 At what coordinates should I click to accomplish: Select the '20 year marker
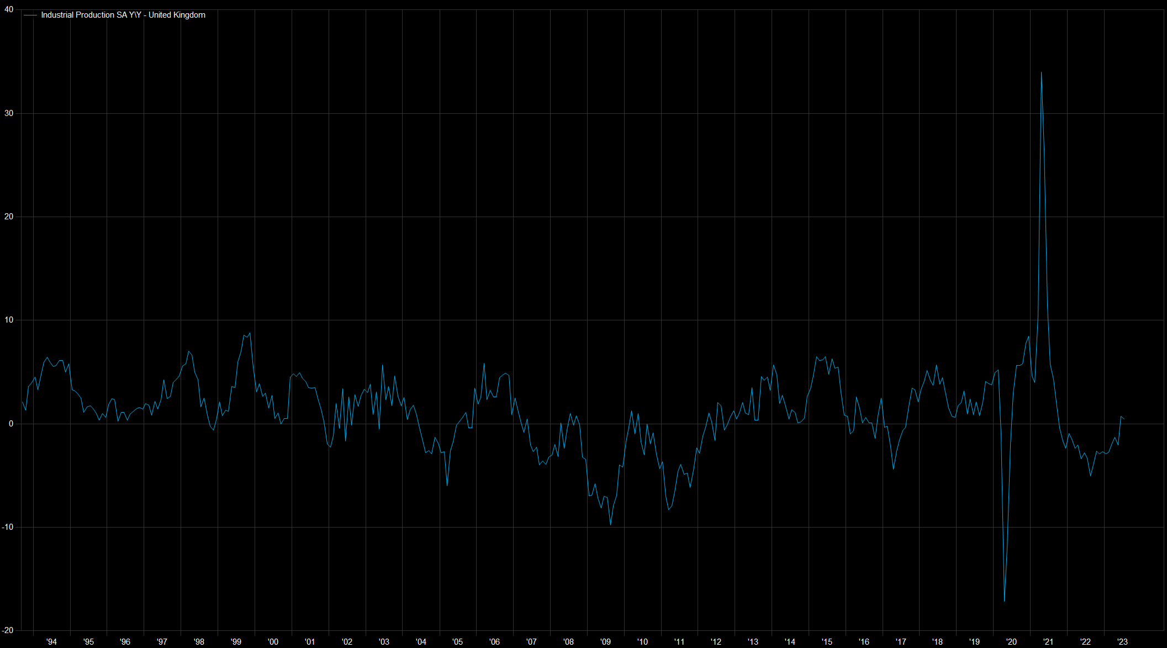1011,641
